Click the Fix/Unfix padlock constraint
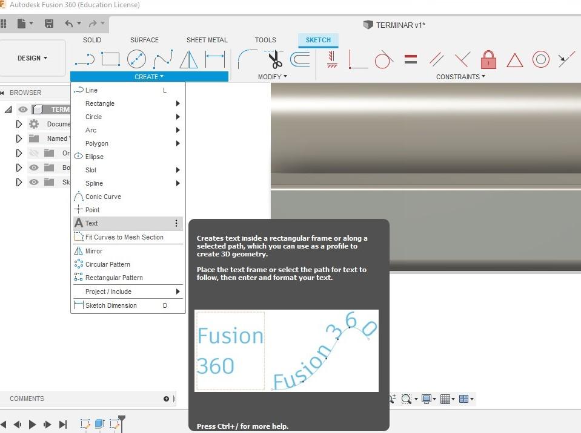This screenshot has height=433, width=581. click(488, 59)
